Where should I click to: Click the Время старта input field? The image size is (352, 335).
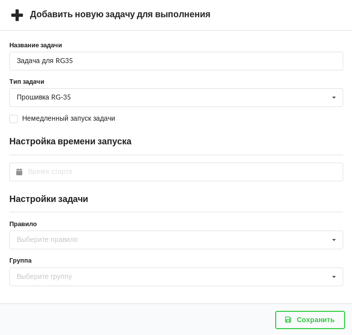182,172
